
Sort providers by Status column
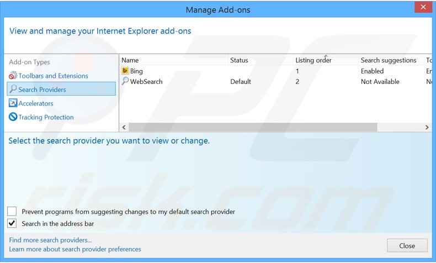[x=260, y=60]
